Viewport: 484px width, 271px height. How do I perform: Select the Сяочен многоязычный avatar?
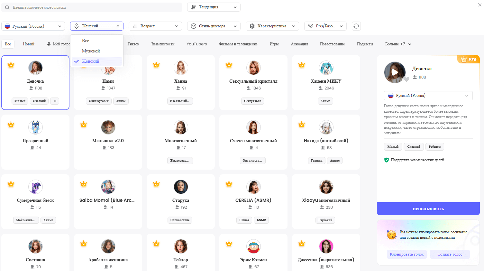click(x=253, y=127)
